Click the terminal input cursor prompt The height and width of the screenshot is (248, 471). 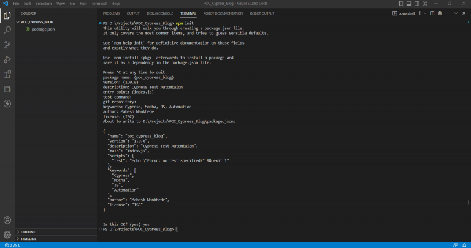pyautogui.click(x=177, y=229)
